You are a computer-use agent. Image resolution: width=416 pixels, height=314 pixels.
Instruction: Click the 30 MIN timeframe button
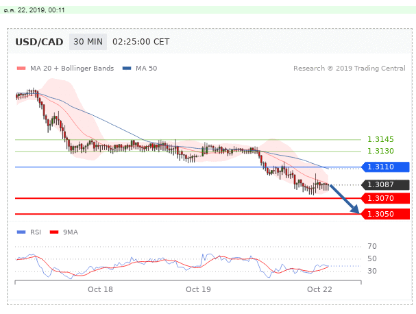pos(88,42)
